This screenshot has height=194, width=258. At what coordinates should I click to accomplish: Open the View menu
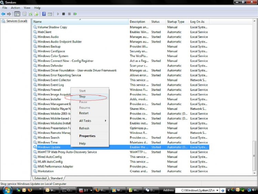(27, 8)
